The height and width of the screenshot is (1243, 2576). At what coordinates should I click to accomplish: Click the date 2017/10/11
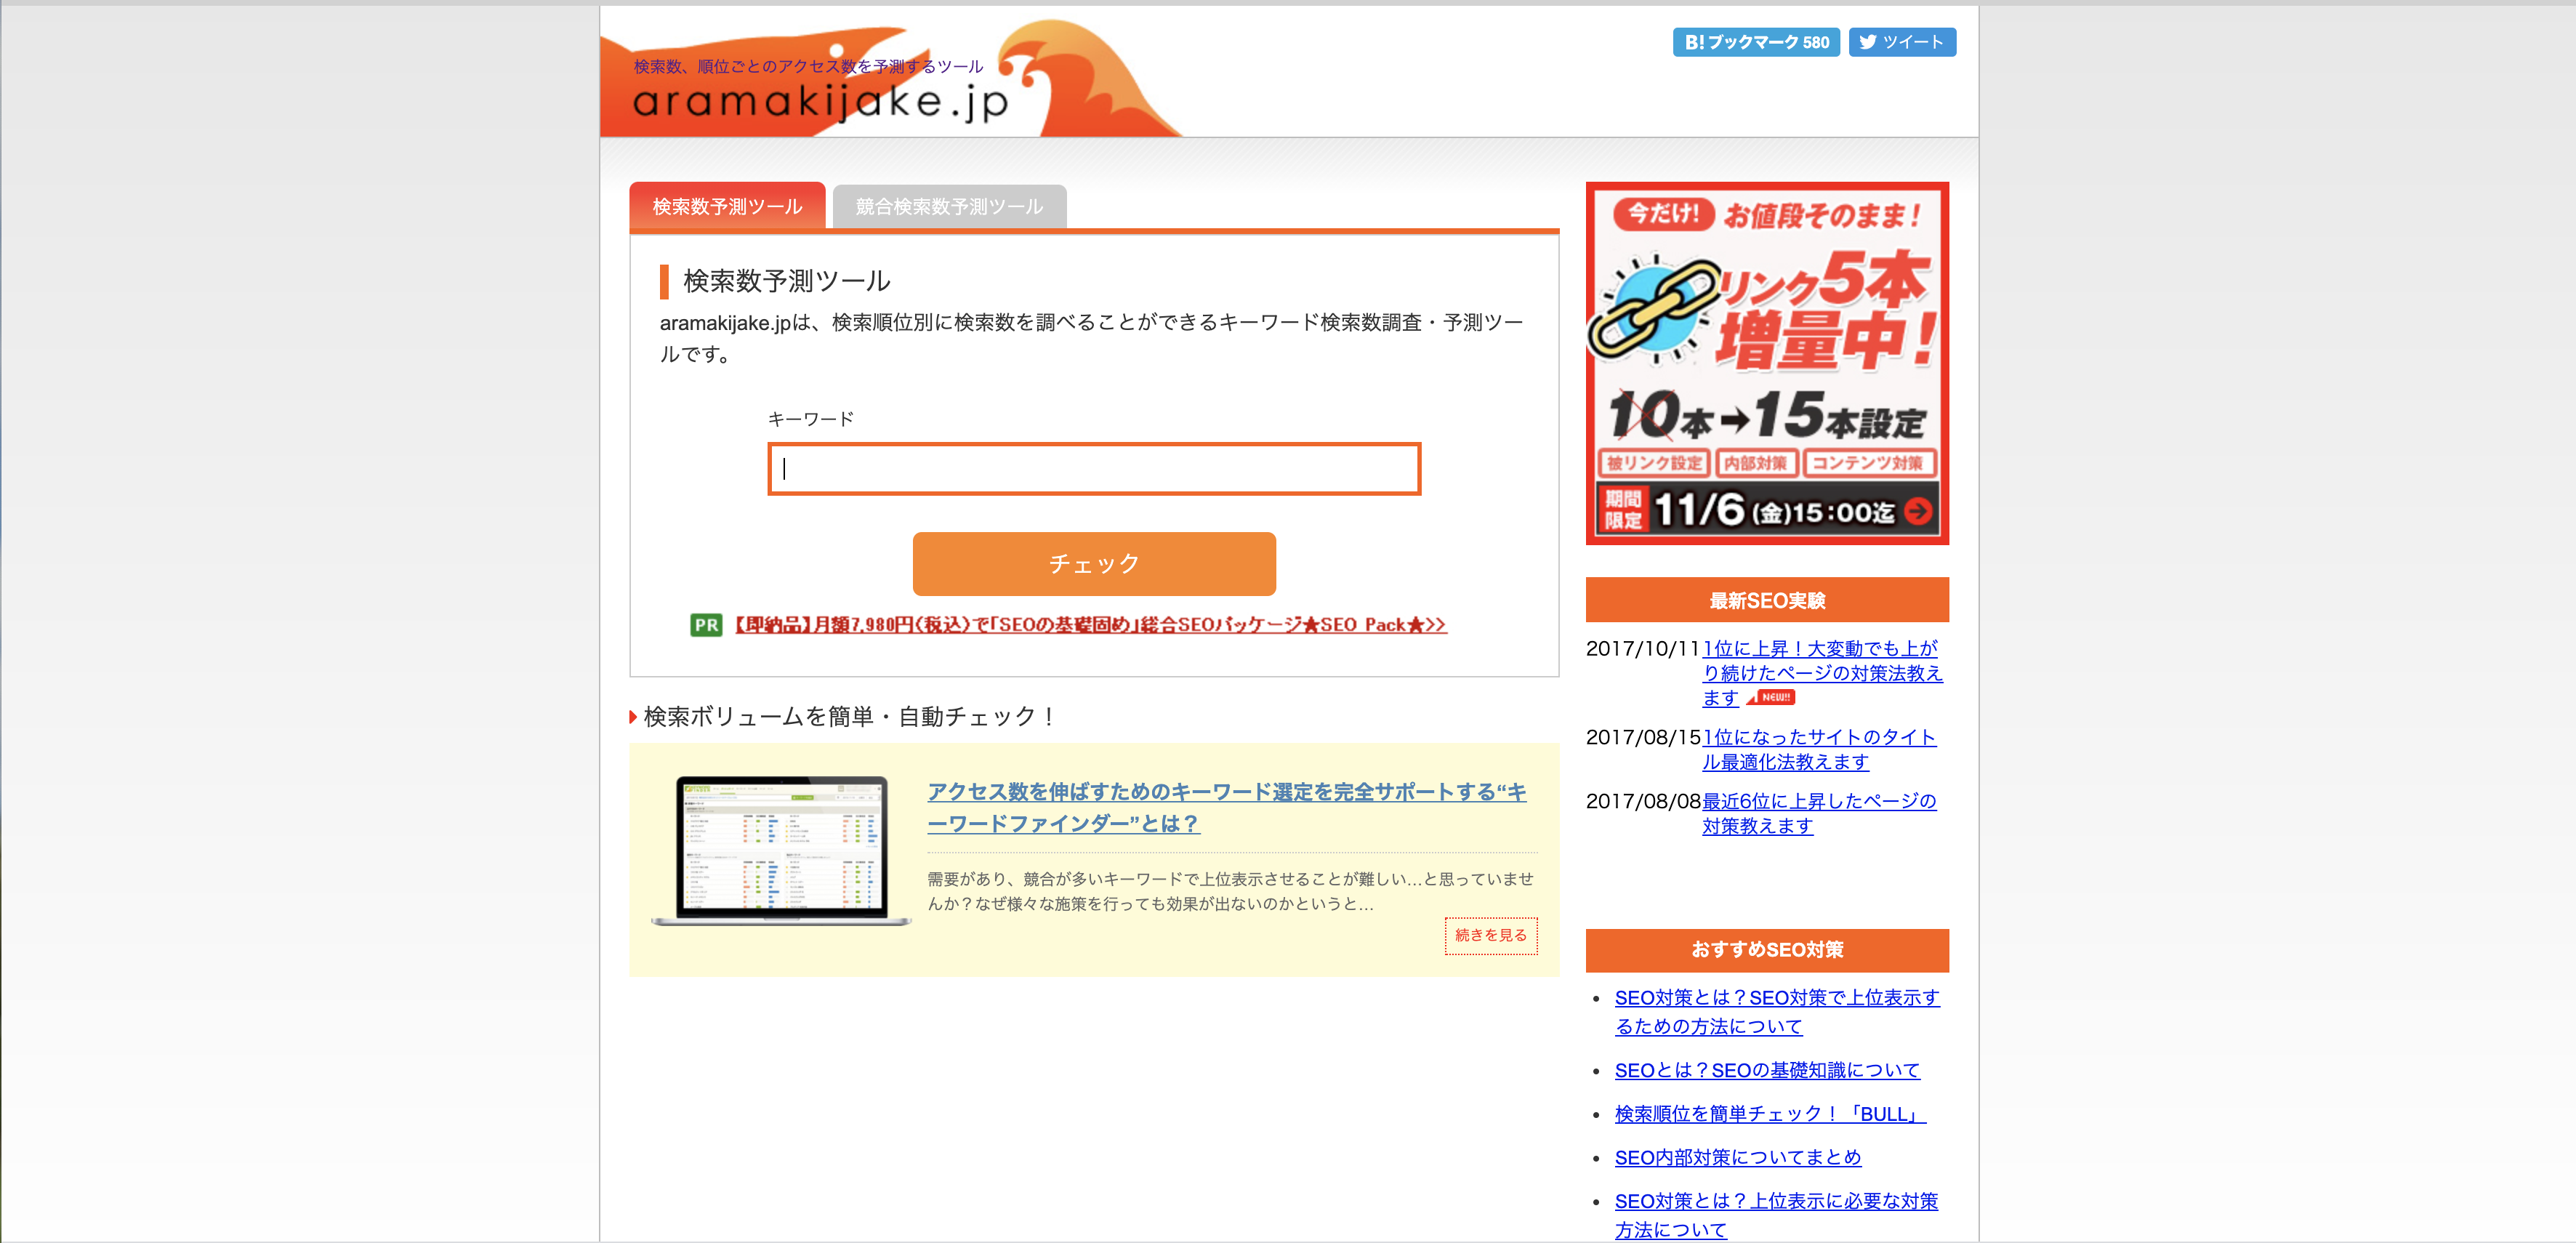point(1643,648)
